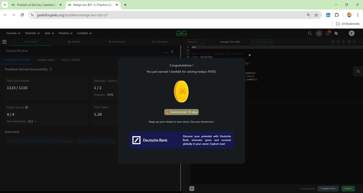Open Sorted Linked List to BST problem

(x=96, y=141)
